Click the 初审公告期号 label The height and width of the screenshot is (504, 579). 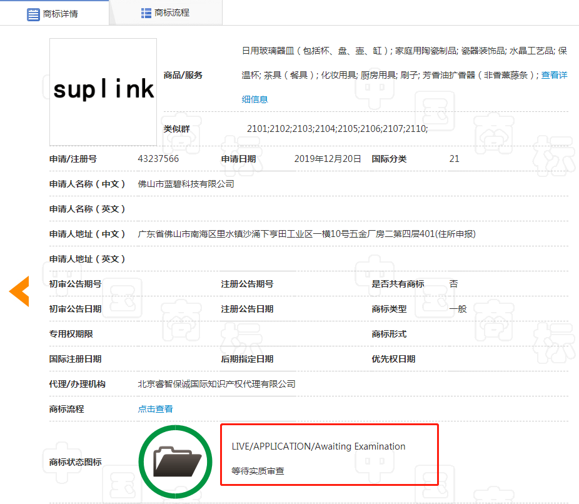tap(75, 284)
